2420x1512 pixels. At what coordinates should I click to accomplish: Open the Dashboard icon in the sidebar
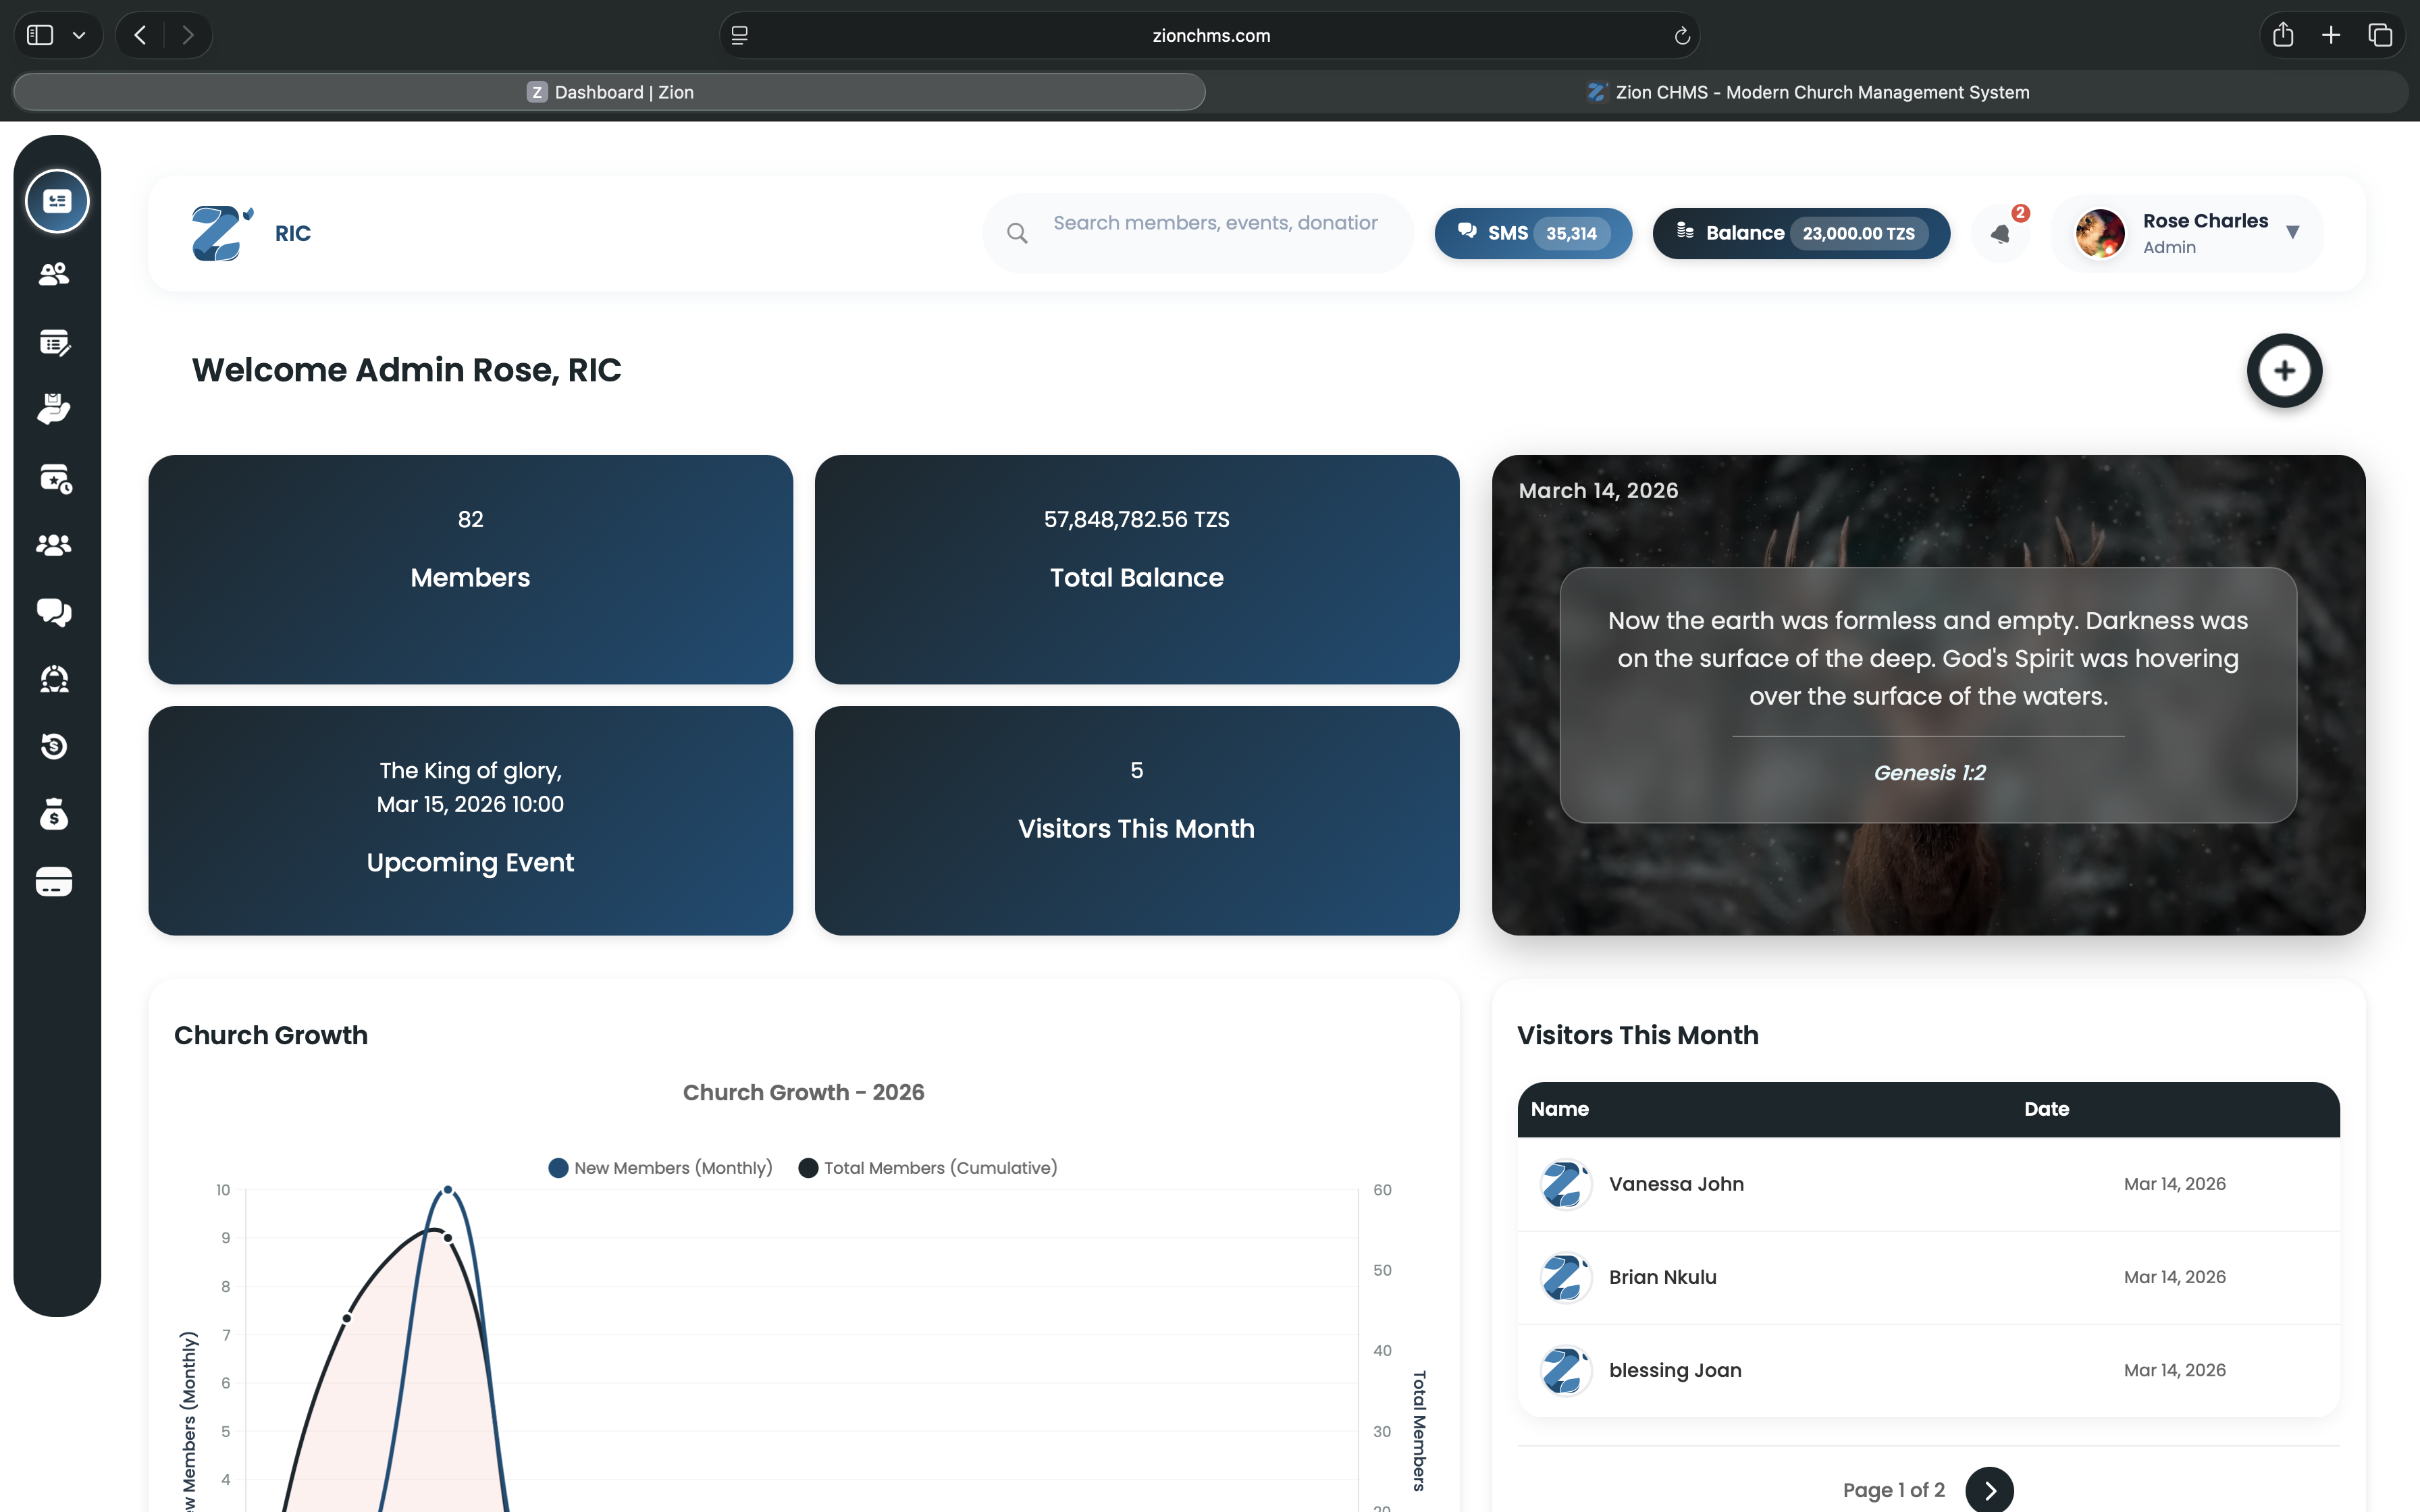(56, 200)
